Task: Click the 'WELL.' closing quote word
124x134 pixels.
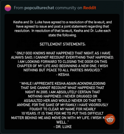Action: [x=63, y=122]
